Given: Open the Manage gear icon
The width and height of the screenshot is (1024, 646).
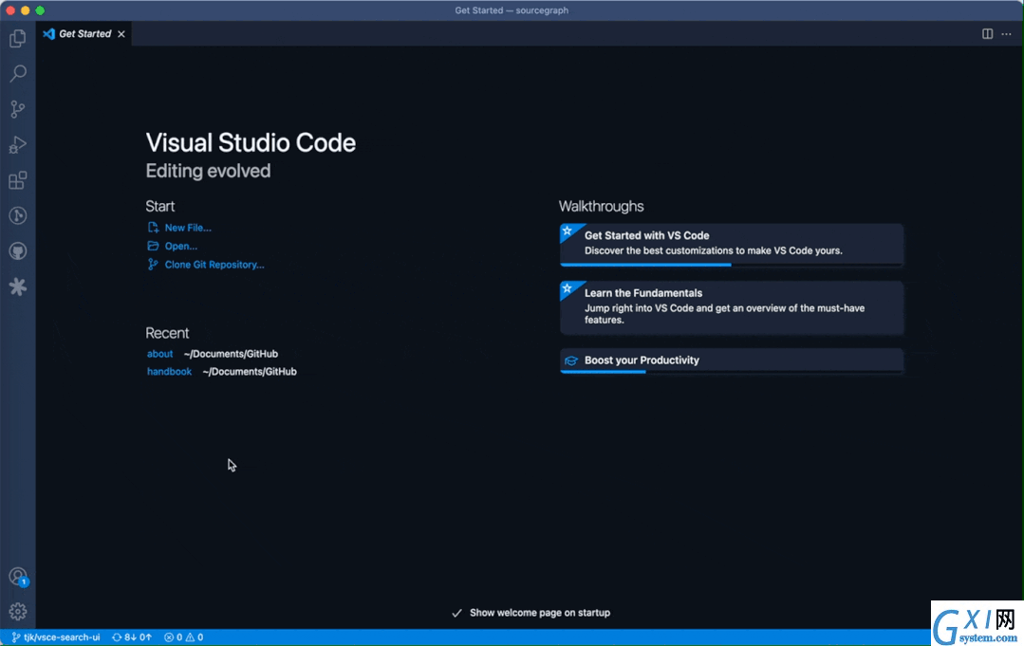Looking at the screenshot, I should tap(18, 612).
